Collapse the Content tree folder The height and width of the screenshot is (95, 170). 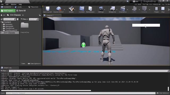(x=1, y=22)
